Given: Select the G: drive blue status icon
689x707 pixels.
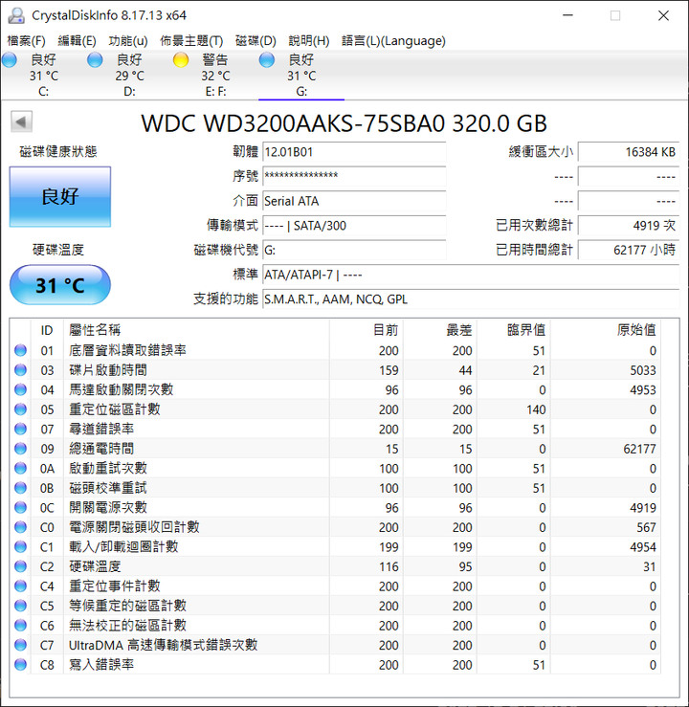Looking at the screenshot, I should coord(267,60).
